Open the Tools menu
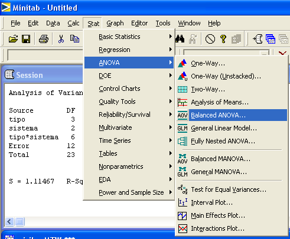This screenshot has width=290, height=239. pyautogui.click(x=163, y=23)
